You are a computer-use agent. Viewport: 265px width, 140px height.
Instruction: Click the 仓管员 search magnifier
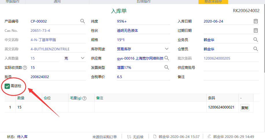click(x=256, y=49)
